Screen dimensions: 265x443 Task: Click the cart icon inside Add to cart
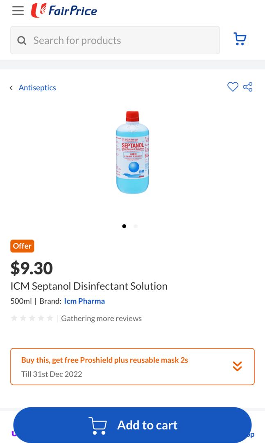tap(98, 425)
